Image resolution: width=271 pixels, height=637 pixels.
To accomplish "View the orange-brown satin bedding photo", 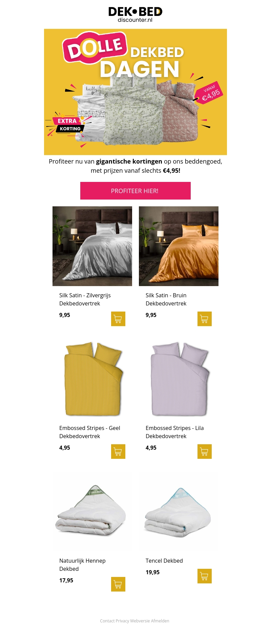I will pyautogui.click(x=179, y=246).
